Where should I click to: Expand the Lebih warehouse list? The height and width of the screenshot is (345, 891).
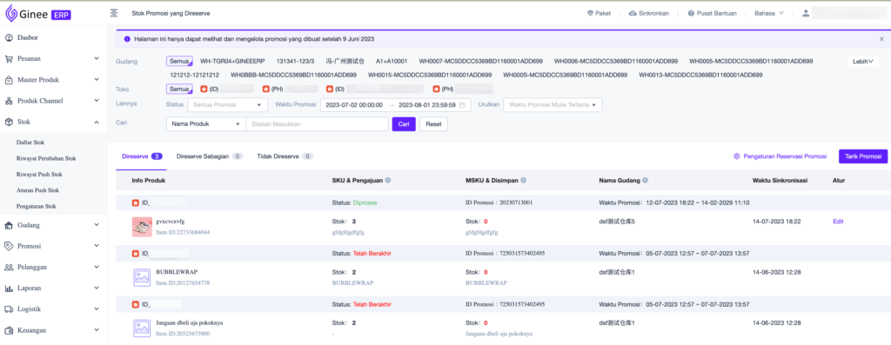pos(862,62)
